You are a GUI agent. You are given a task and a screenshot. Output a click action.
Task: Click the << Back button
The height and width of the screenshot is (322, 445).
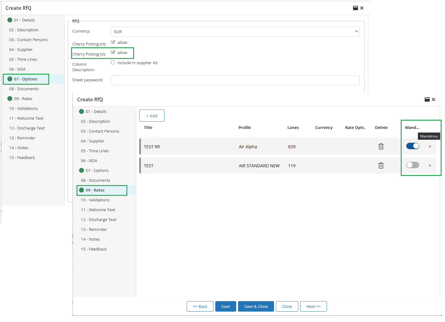click(x=200, y=306)
